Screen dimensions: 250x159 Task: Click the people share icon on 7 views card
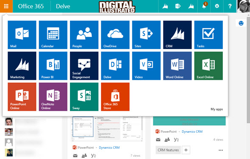[x=84, y=156]
